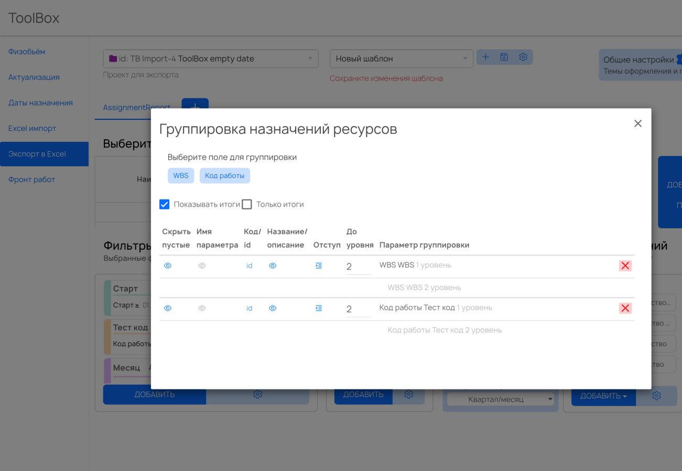Click indent icon in WBS row

[x=319, y=266]
